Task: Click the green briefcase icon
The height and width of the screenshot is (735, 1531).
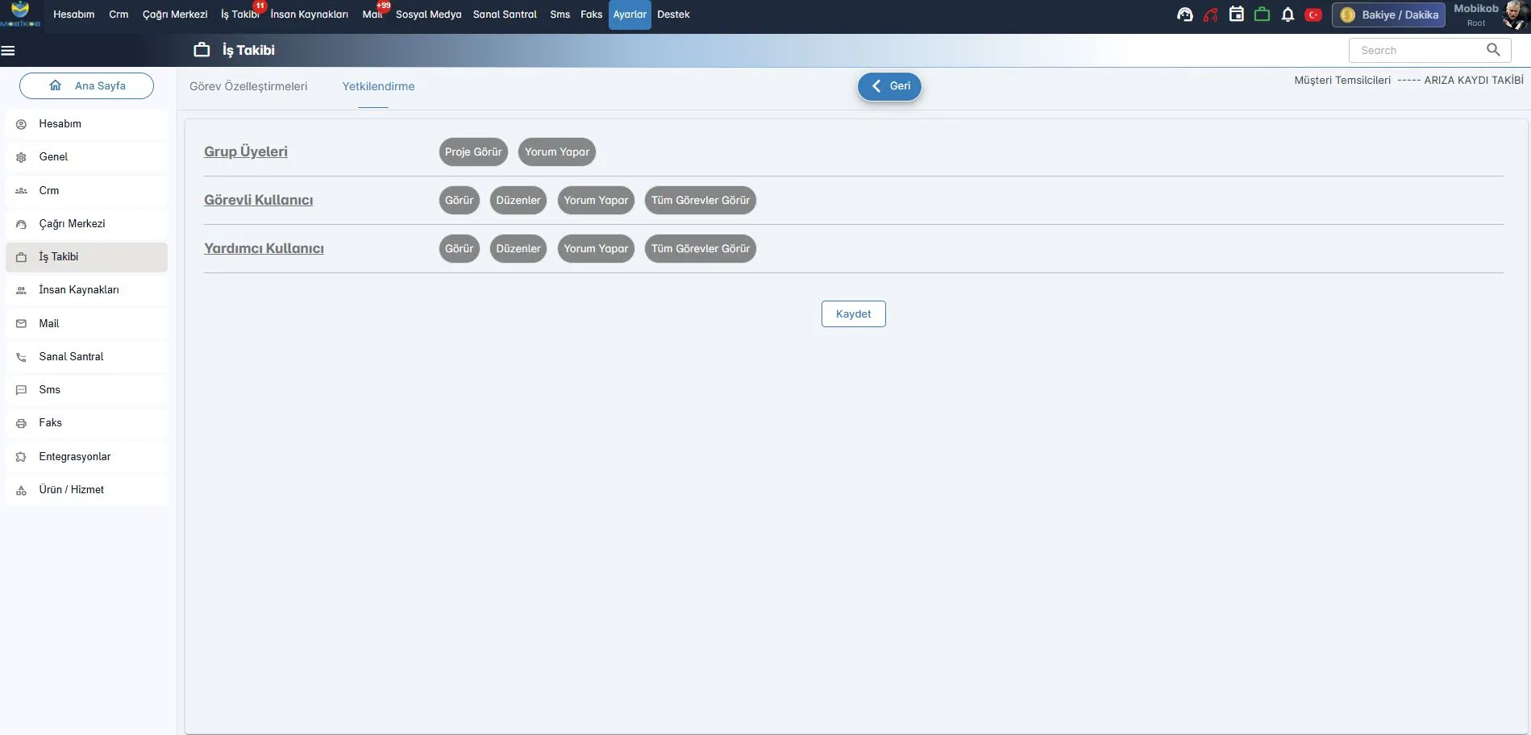Action: coord(1262,15)
